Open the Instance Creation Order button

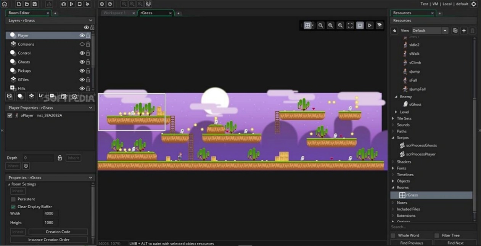click(49, 240)
